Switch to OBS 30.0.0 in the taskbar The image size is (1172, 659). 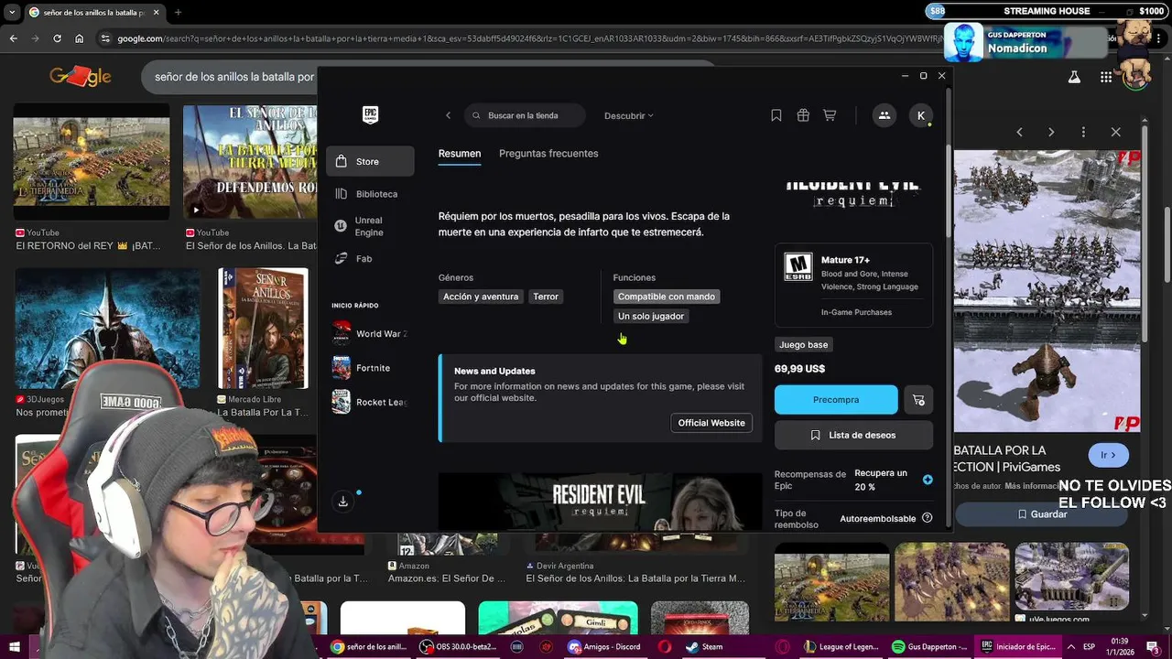[x=458, y=647]
